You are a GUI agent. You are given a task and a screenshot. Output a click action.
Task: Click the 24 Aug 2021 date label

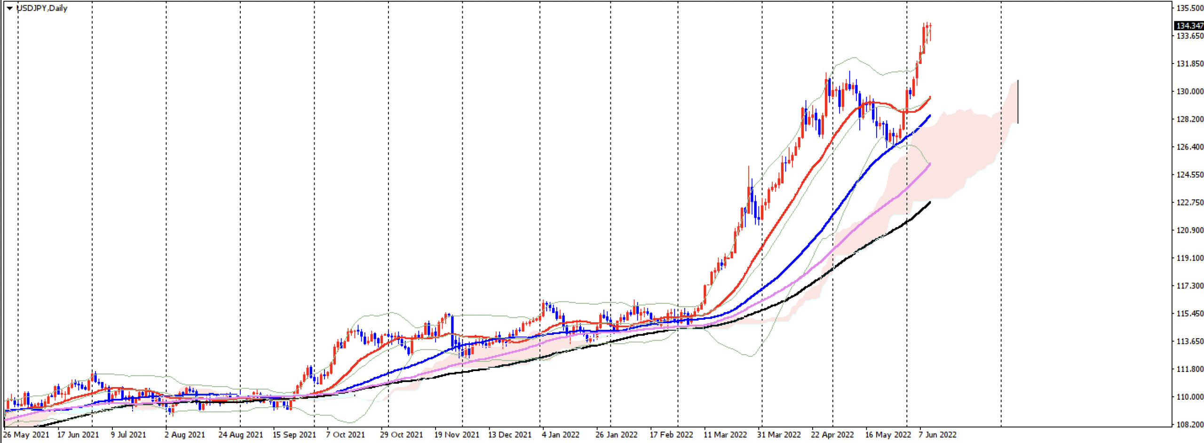240,435
